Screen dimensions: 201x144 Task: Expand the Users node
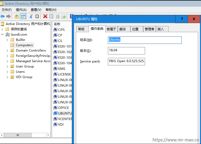[x=7, y=72]
